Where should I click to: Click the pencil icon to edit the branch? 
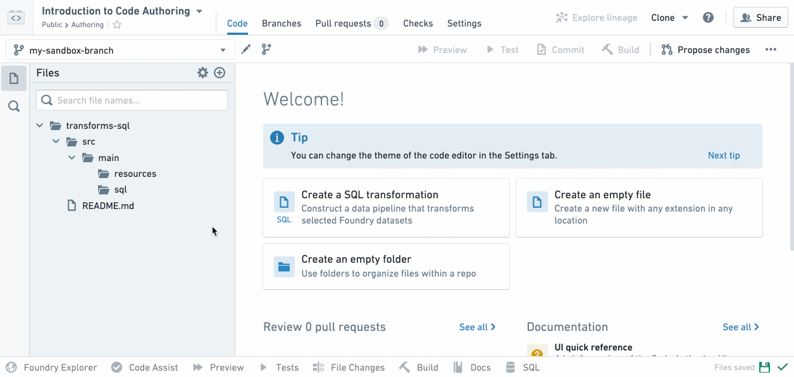[x=246, y=49]
